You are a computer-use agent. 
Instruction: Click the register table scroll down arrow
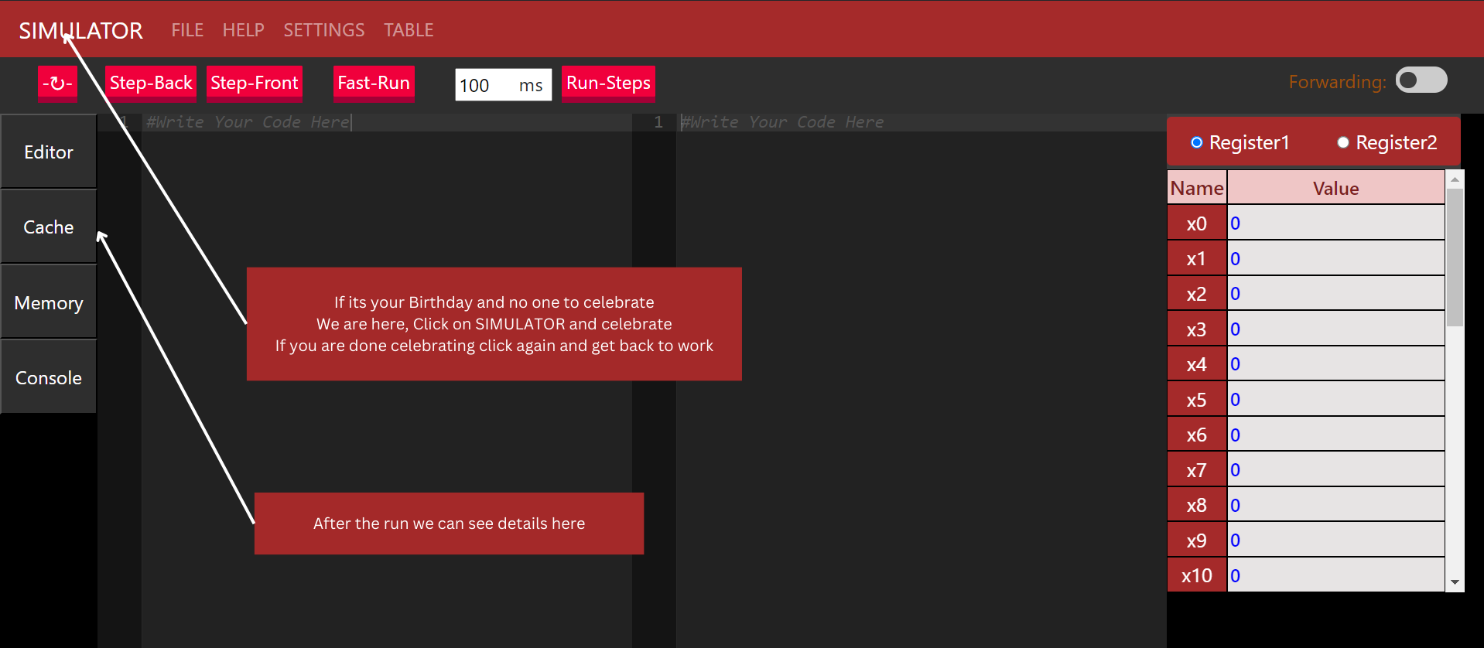pos(1455,582)
